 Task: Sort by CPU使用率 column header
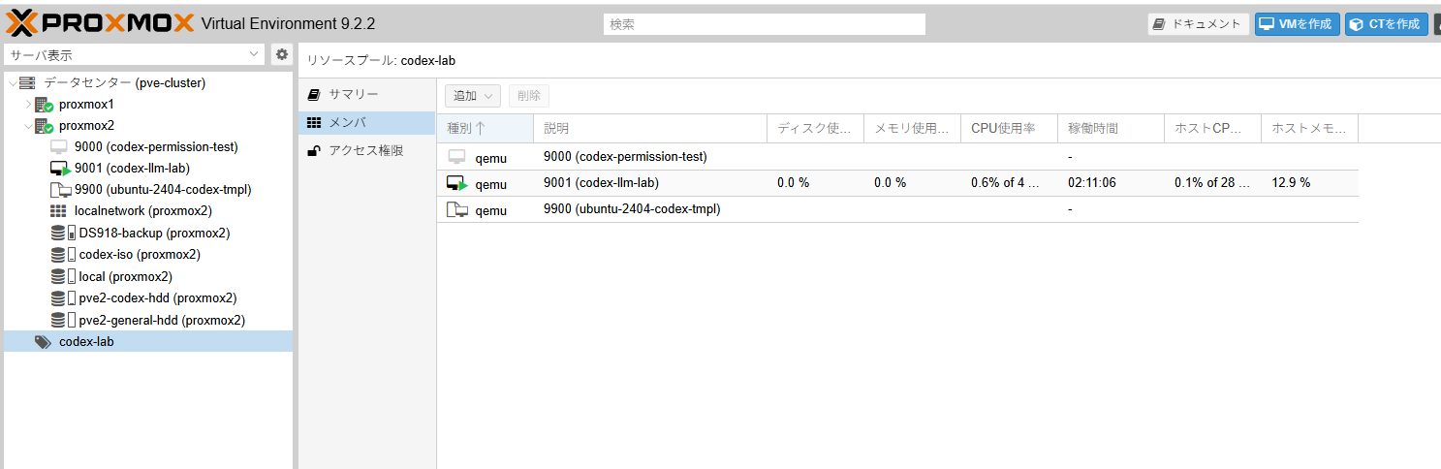coord(1010,128)
